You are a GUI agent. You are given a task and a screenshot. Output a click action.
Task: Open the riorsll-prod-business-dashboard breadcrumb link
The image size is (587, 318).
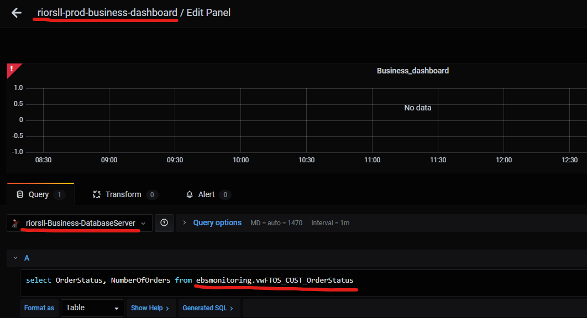(107, 13)
